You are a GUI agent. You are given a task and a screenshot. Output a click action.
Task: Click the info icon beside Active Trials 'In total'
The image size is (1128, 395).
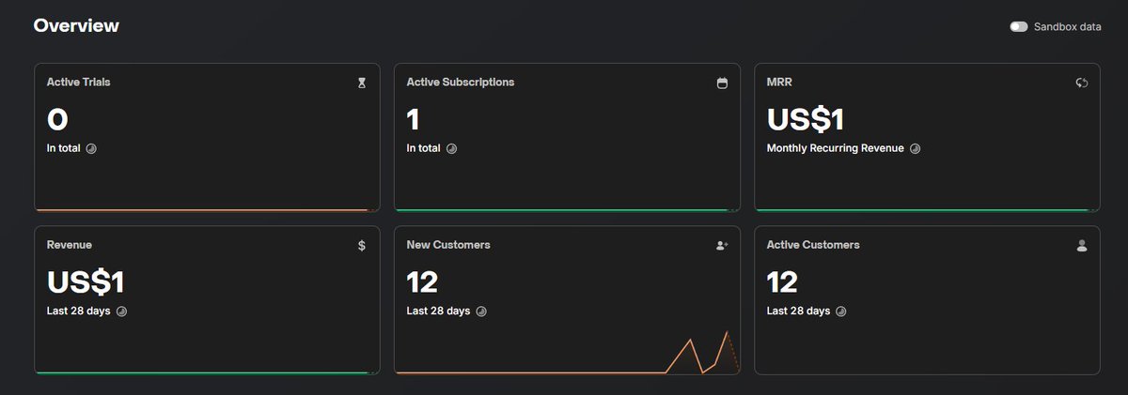coord(91,148)
